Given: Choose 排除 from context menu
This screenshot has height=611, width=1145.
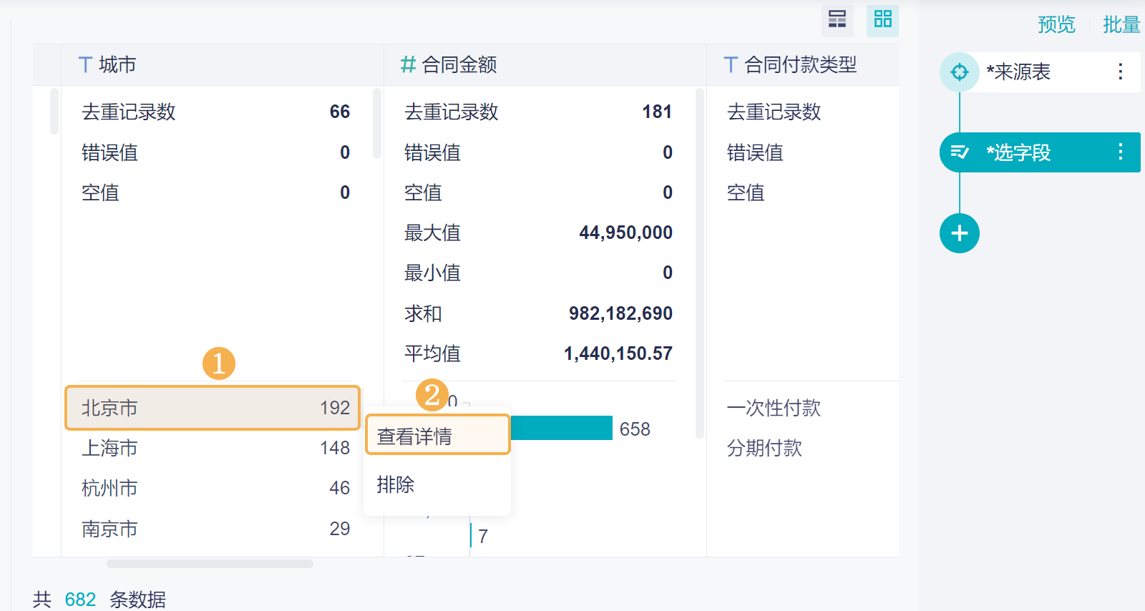Looking at the screenshot, I should (x=396, y=484).
